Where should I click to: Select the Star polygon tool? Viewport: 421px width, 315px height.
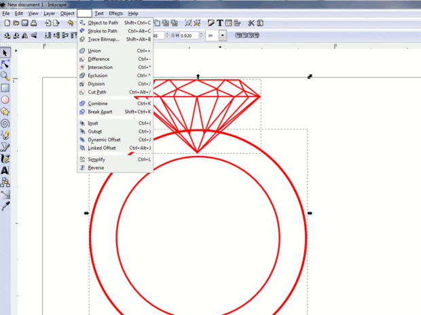pos(5,111)
